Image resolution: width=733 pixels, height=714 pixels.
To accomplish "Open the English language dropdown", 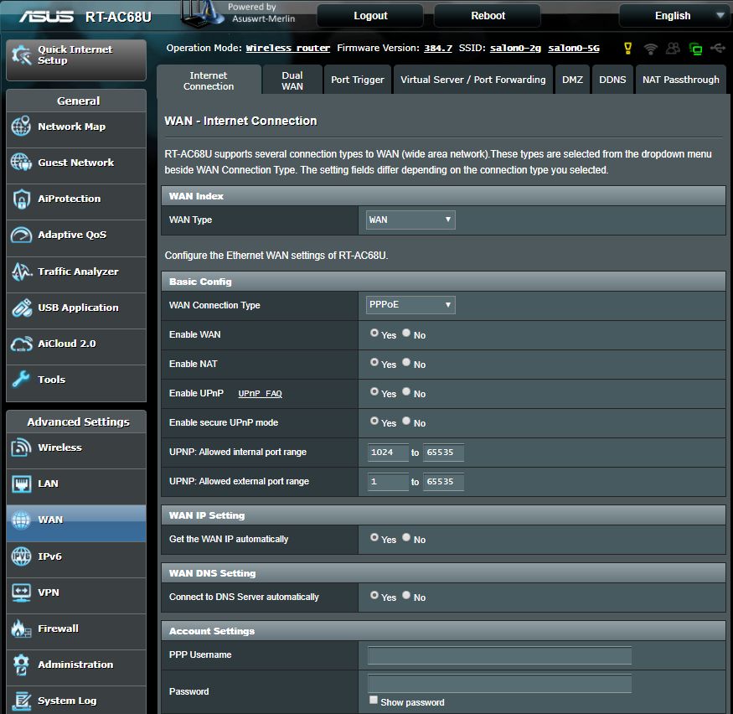I will pos(675,16).
